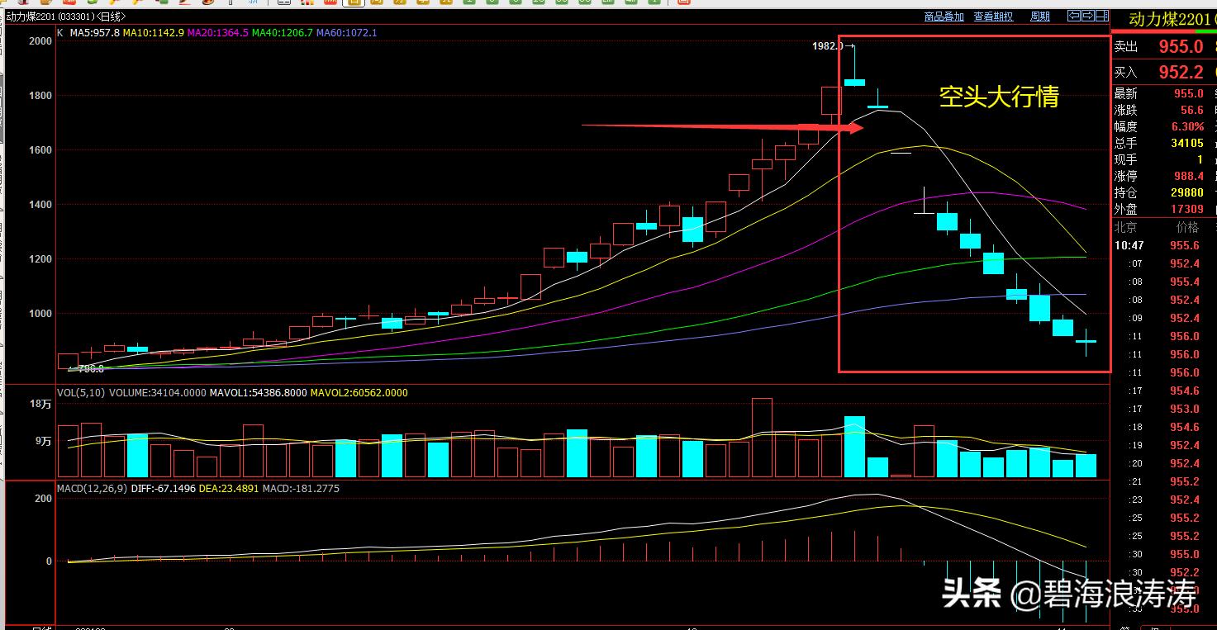Screen dimensions: 1217x630
Task: Select the 10:47 tick price 955.6
Action: [x=1185, y=245]
